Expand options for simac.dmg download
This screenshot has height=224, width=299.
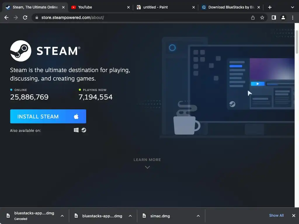(198, 216)
